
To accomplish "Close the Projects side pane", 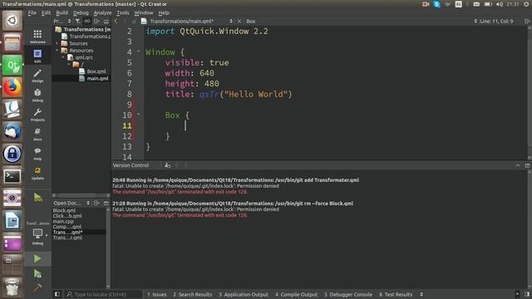I will coord(106,21).
